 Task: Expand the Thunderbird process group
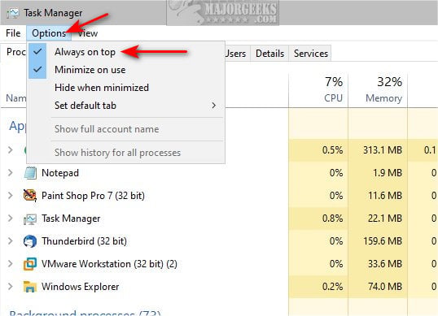click(11, 241)
